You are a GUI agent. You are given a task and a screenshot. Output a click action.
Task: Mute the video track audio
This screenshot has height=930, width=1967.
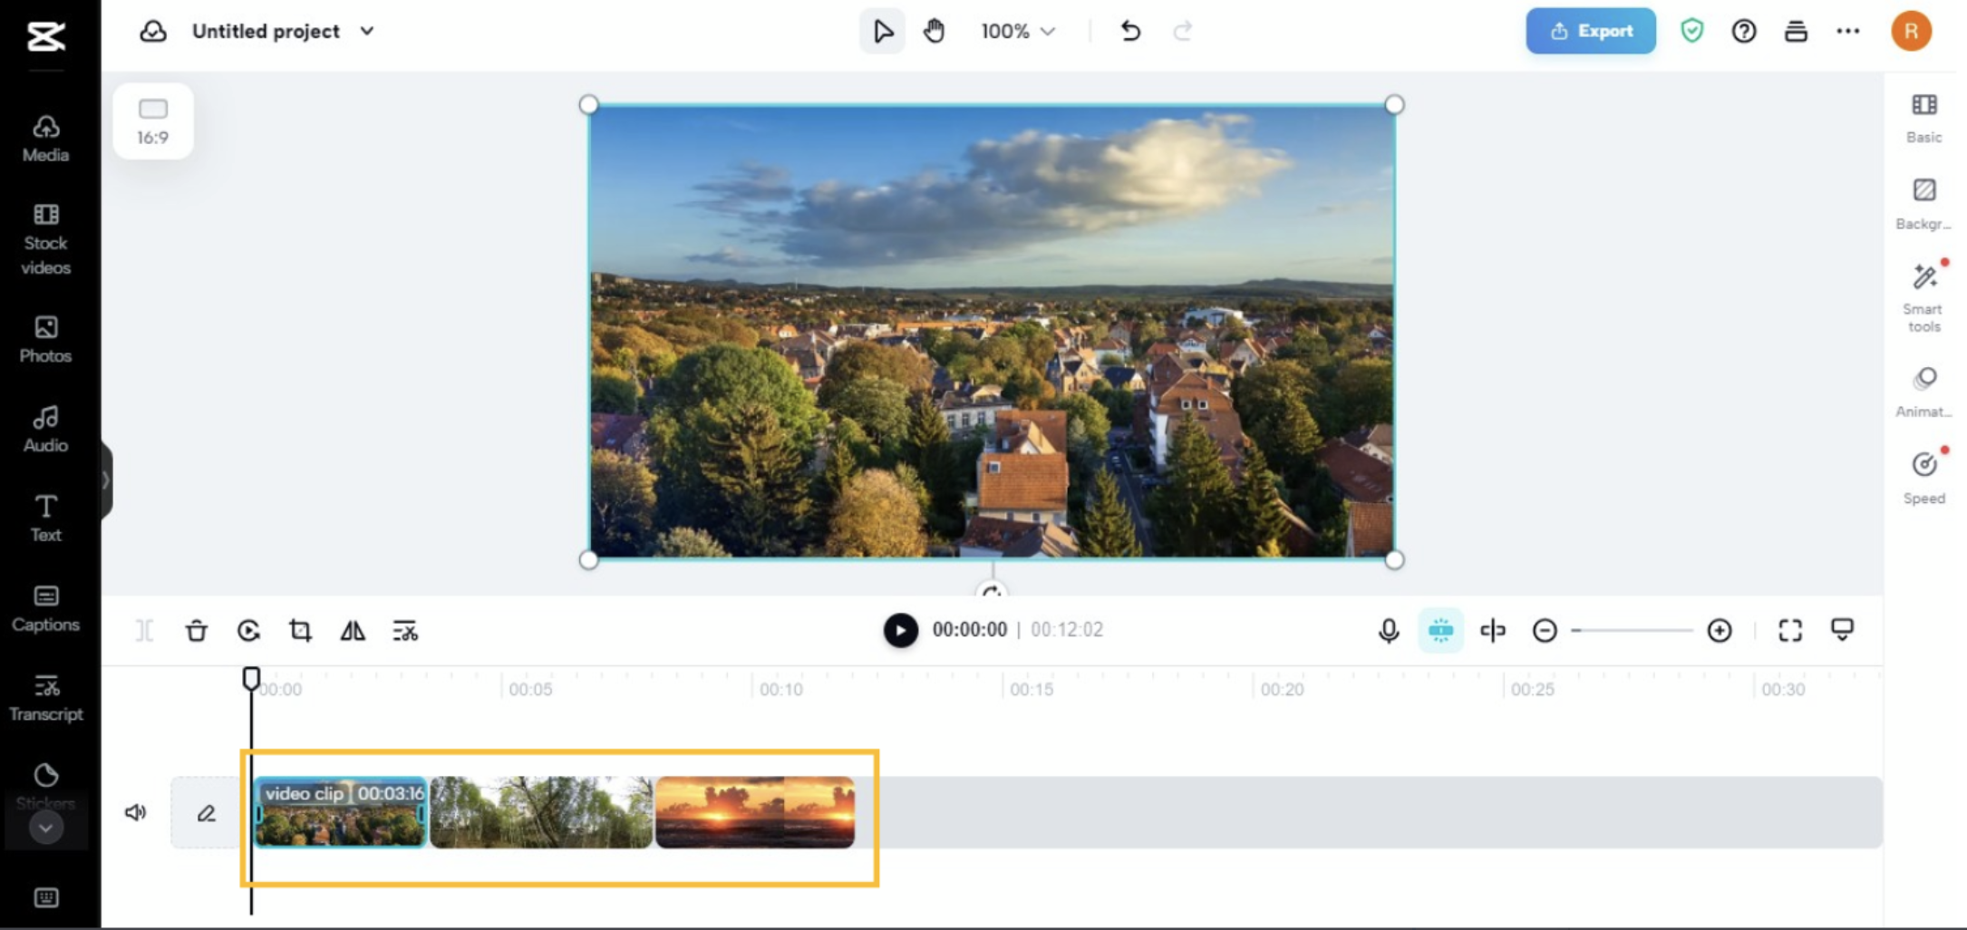click(x=135, y=812)
